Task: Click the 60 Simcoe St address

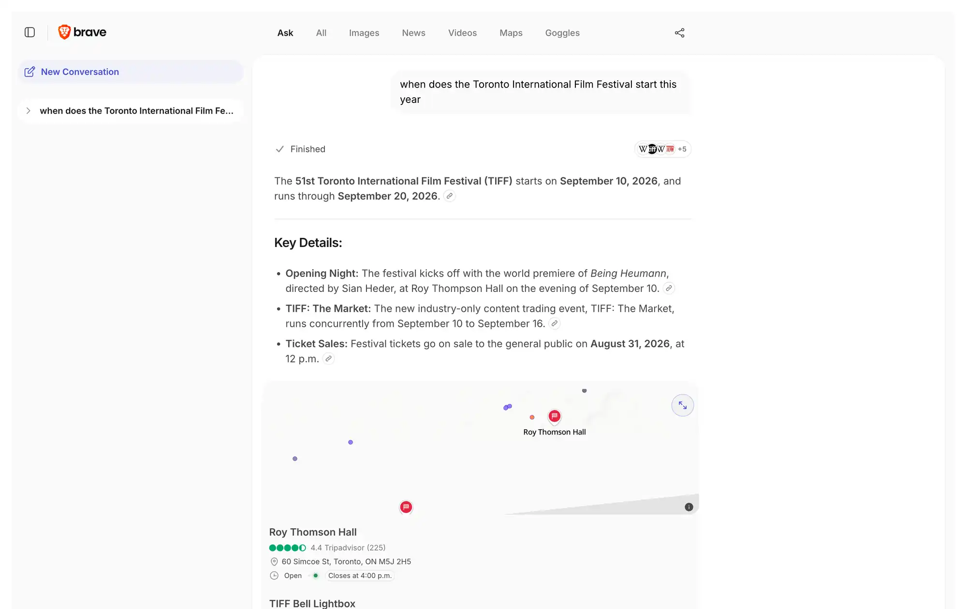Action: click(x=346, y=562)
